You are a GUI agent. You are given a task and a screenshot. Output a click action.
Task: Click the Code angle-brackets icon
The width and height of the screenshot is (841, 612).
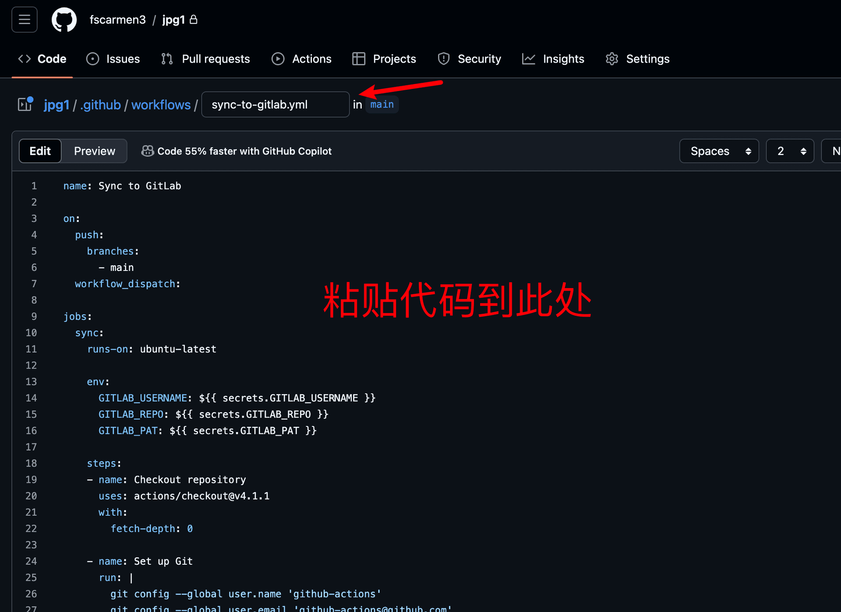point(25,59)
